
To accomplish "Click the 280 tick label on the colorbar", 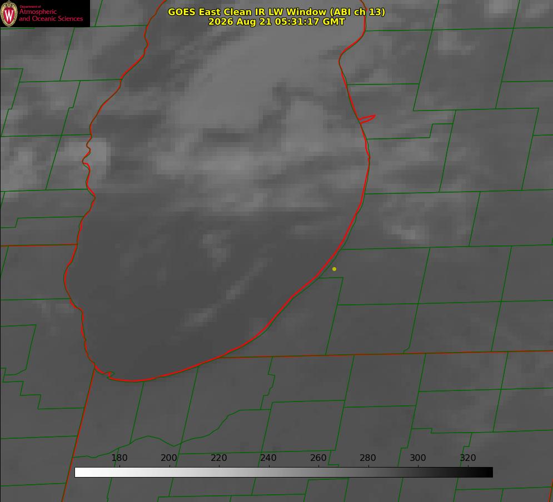I will [368, 458].
